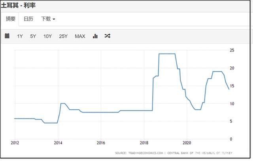Click the Central Bank of Turkey source text

pos(200,153)
